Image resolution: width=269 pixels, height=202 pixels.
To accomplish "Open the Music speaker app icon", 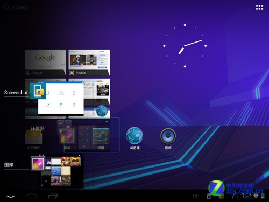I will (168, 136).
